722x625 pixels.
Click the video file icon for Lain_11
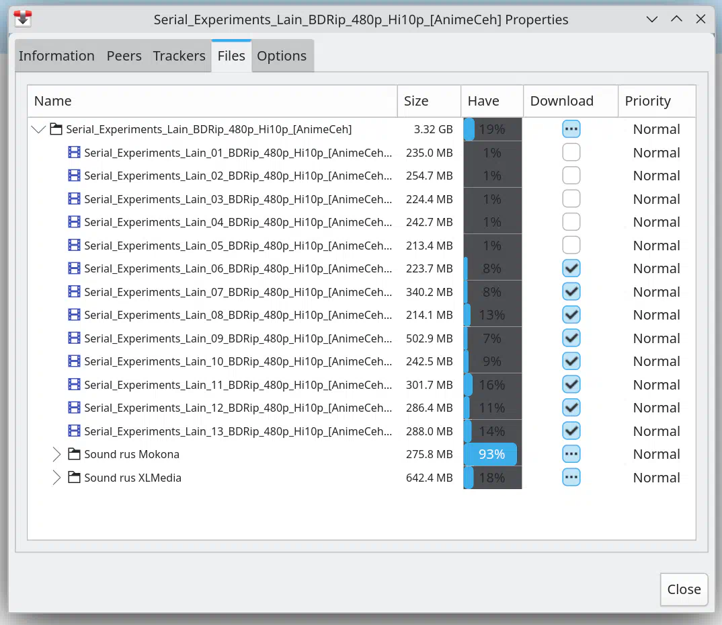point(74,384)
